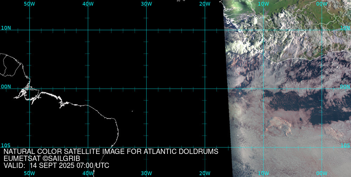Select the 10W label along the bottom edge
The image size is (351, 177).
(x=263, y=173)
